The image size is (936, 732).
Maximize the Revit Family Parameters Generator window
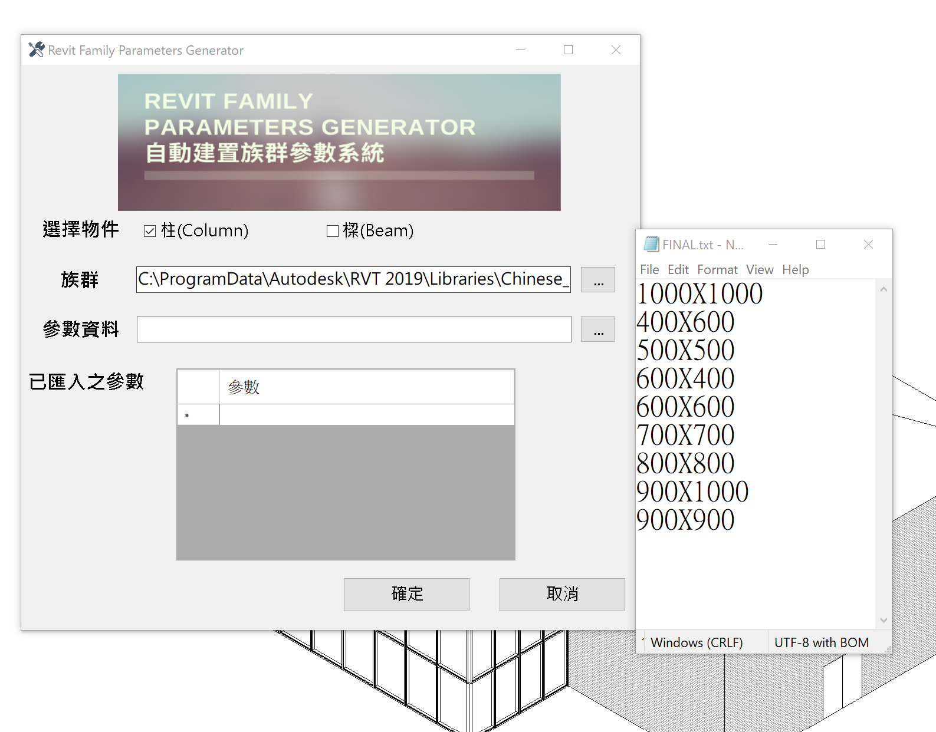[568, 50]
